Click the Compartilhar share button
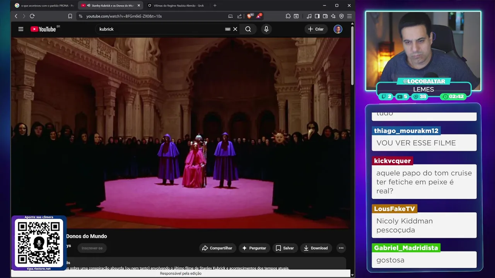This screenshot has height=278, width=495. pyautogui.click(x=217, y=248)
